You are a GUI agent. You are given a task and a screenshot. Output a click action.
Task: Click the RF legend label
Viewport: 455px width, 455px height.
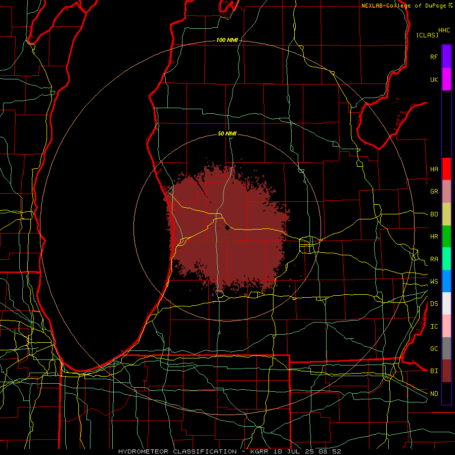tap(434, 57)
